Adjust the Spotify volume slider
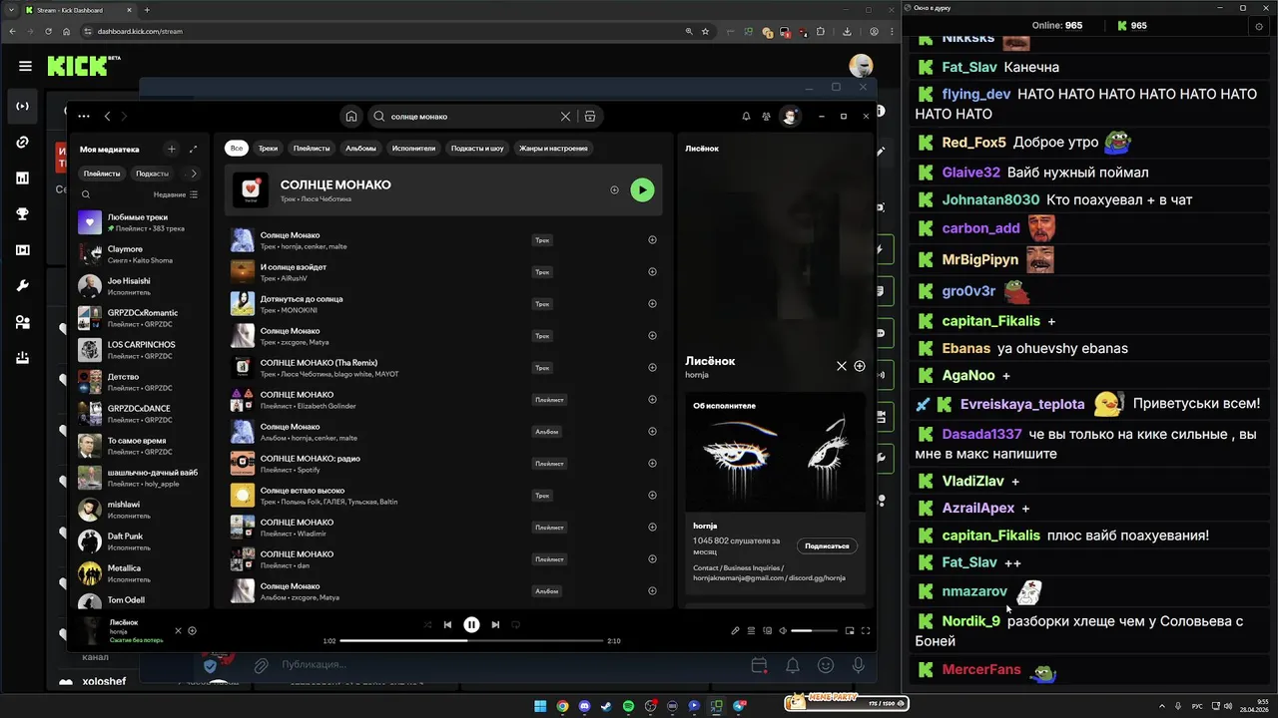Viewport: 1278px width, 718px height. [815, 630]
